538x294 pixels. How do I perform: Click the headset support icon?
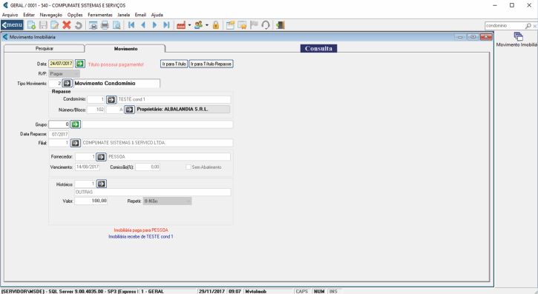pyautogui.click(x=266, y=25)
